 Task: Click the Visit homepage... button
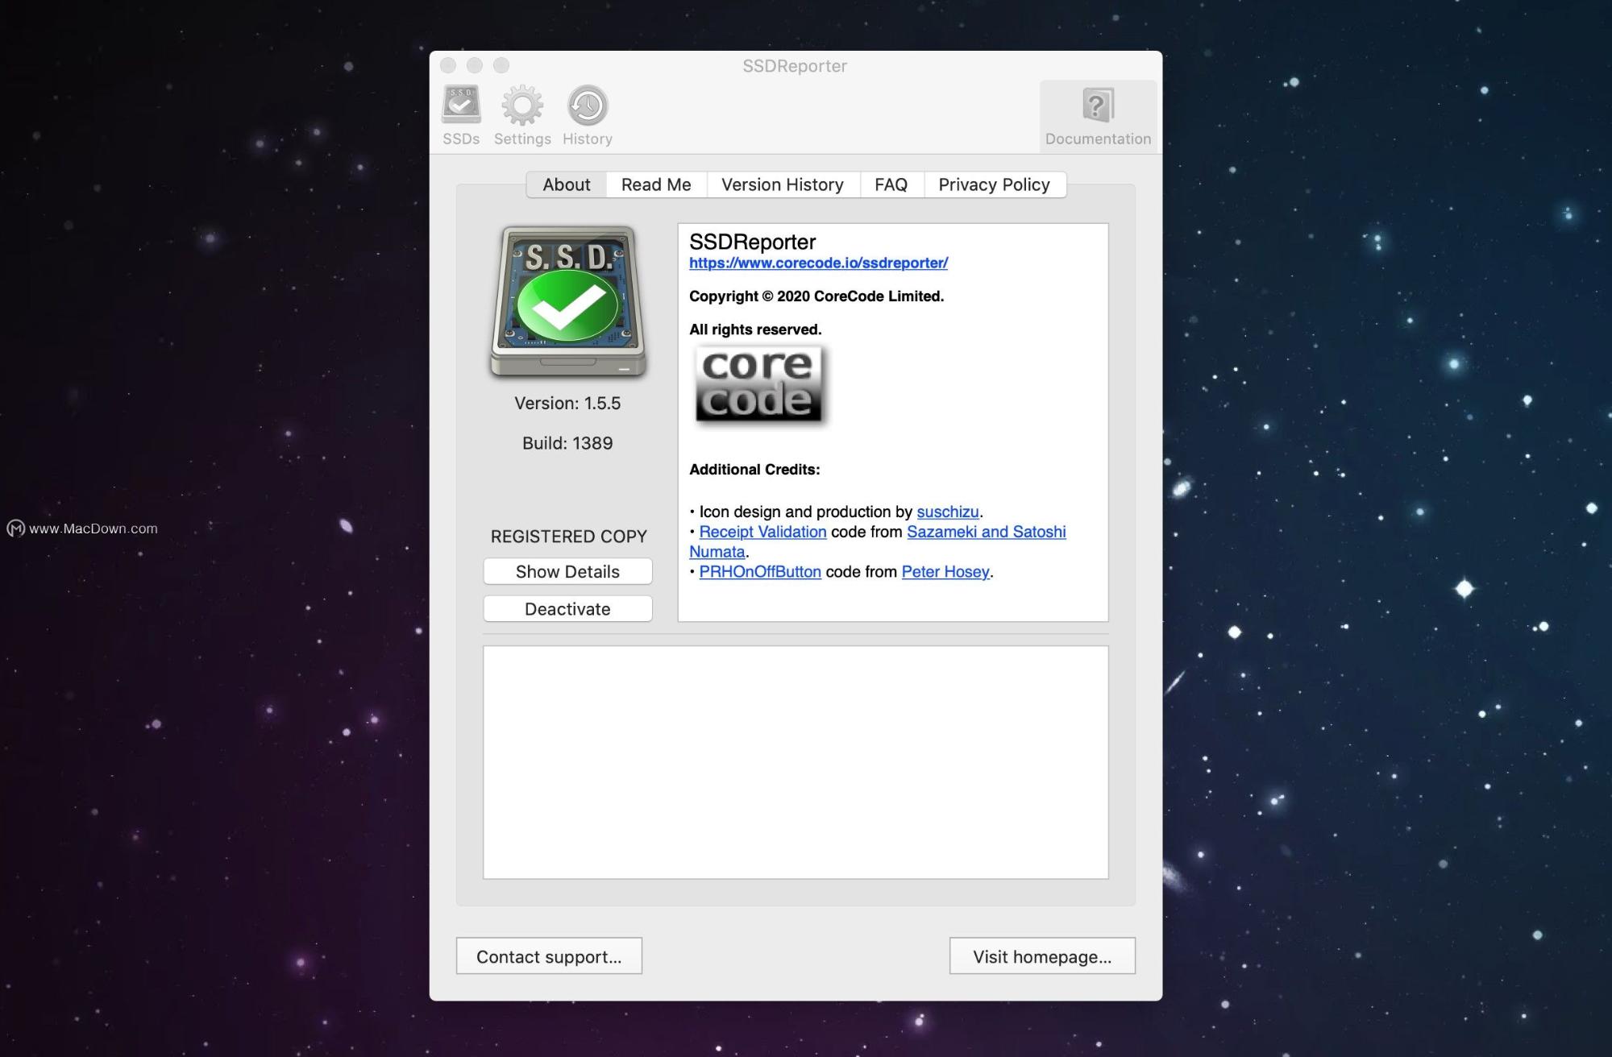coord(1042,956)
